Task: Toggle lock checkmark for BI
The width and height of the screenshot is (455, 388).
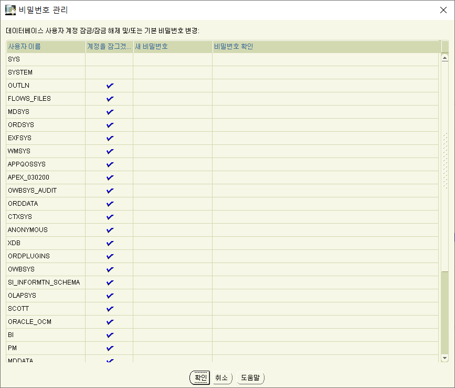Action: (x=110, y=335)
